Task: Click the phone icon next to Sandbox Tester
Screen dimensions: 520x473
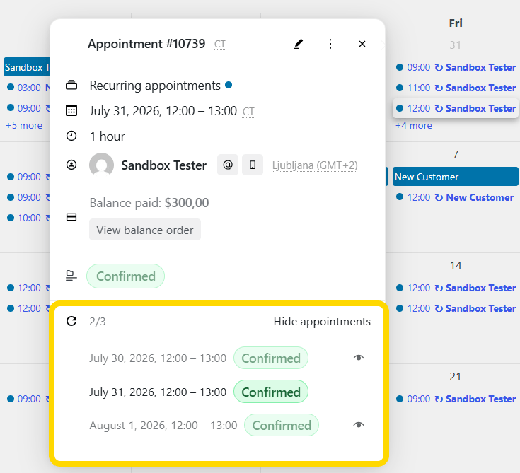Action: click(x=253, y=165)
